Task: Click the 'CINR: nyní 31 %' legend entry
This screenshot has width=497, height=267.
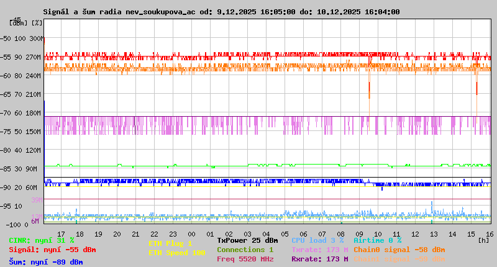Action: (x=42, y=240)
